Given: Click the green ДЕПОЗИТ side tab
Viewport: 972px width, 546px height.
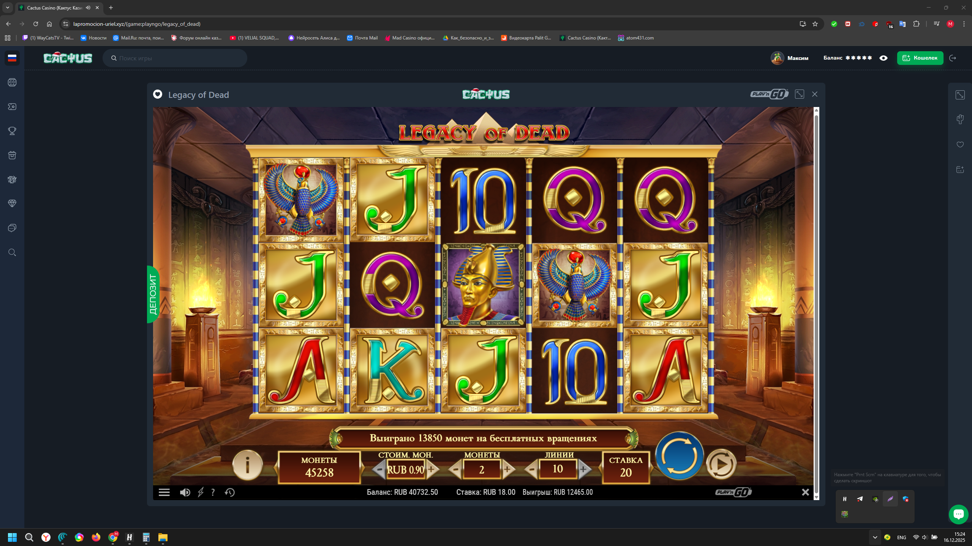Looking at the screenshot, I should [153, 294].
